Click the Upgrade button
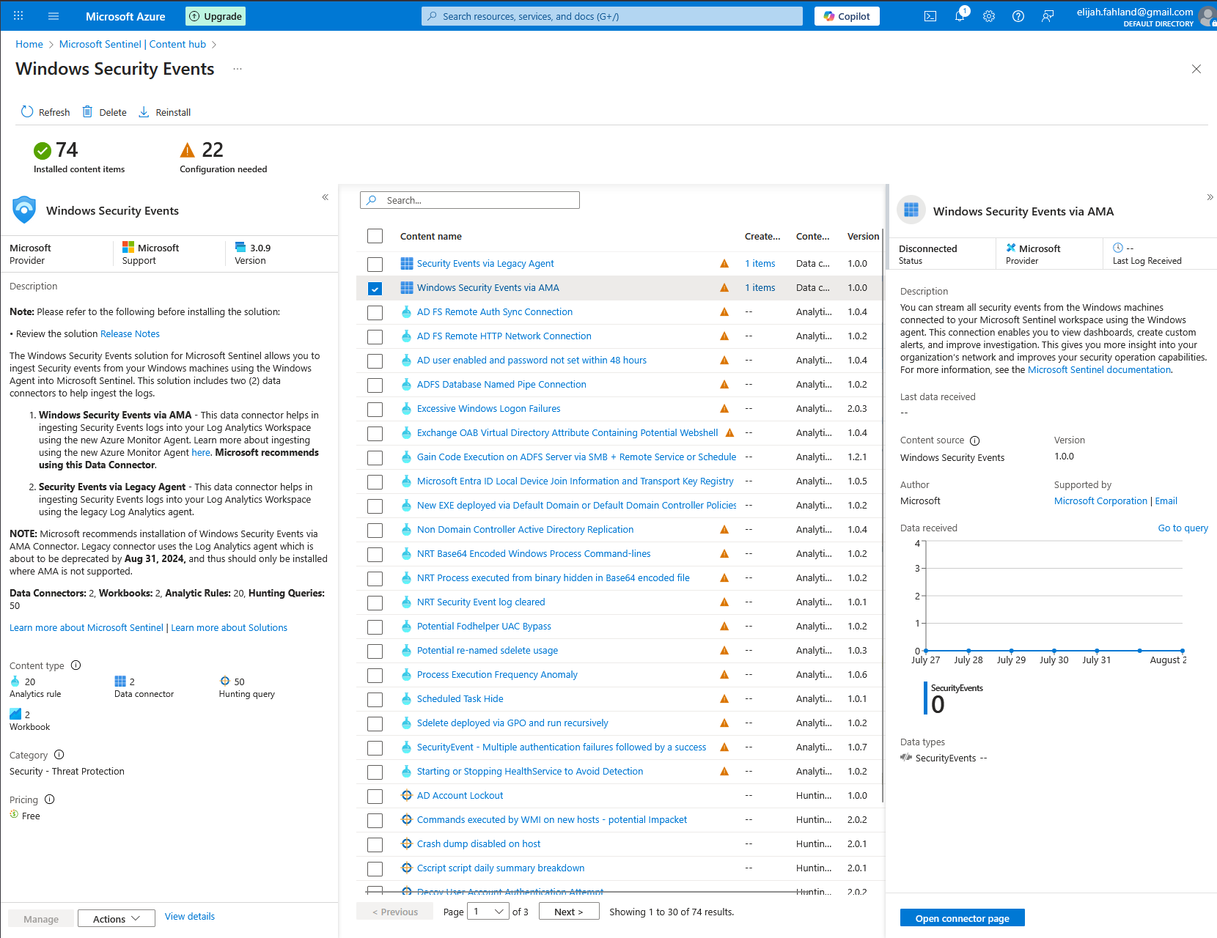 [216, 16]
